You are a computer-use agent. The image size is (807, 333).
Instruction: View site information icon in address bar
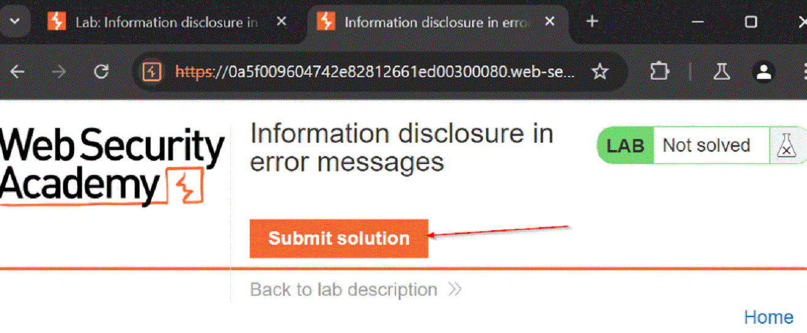[151, 72]
